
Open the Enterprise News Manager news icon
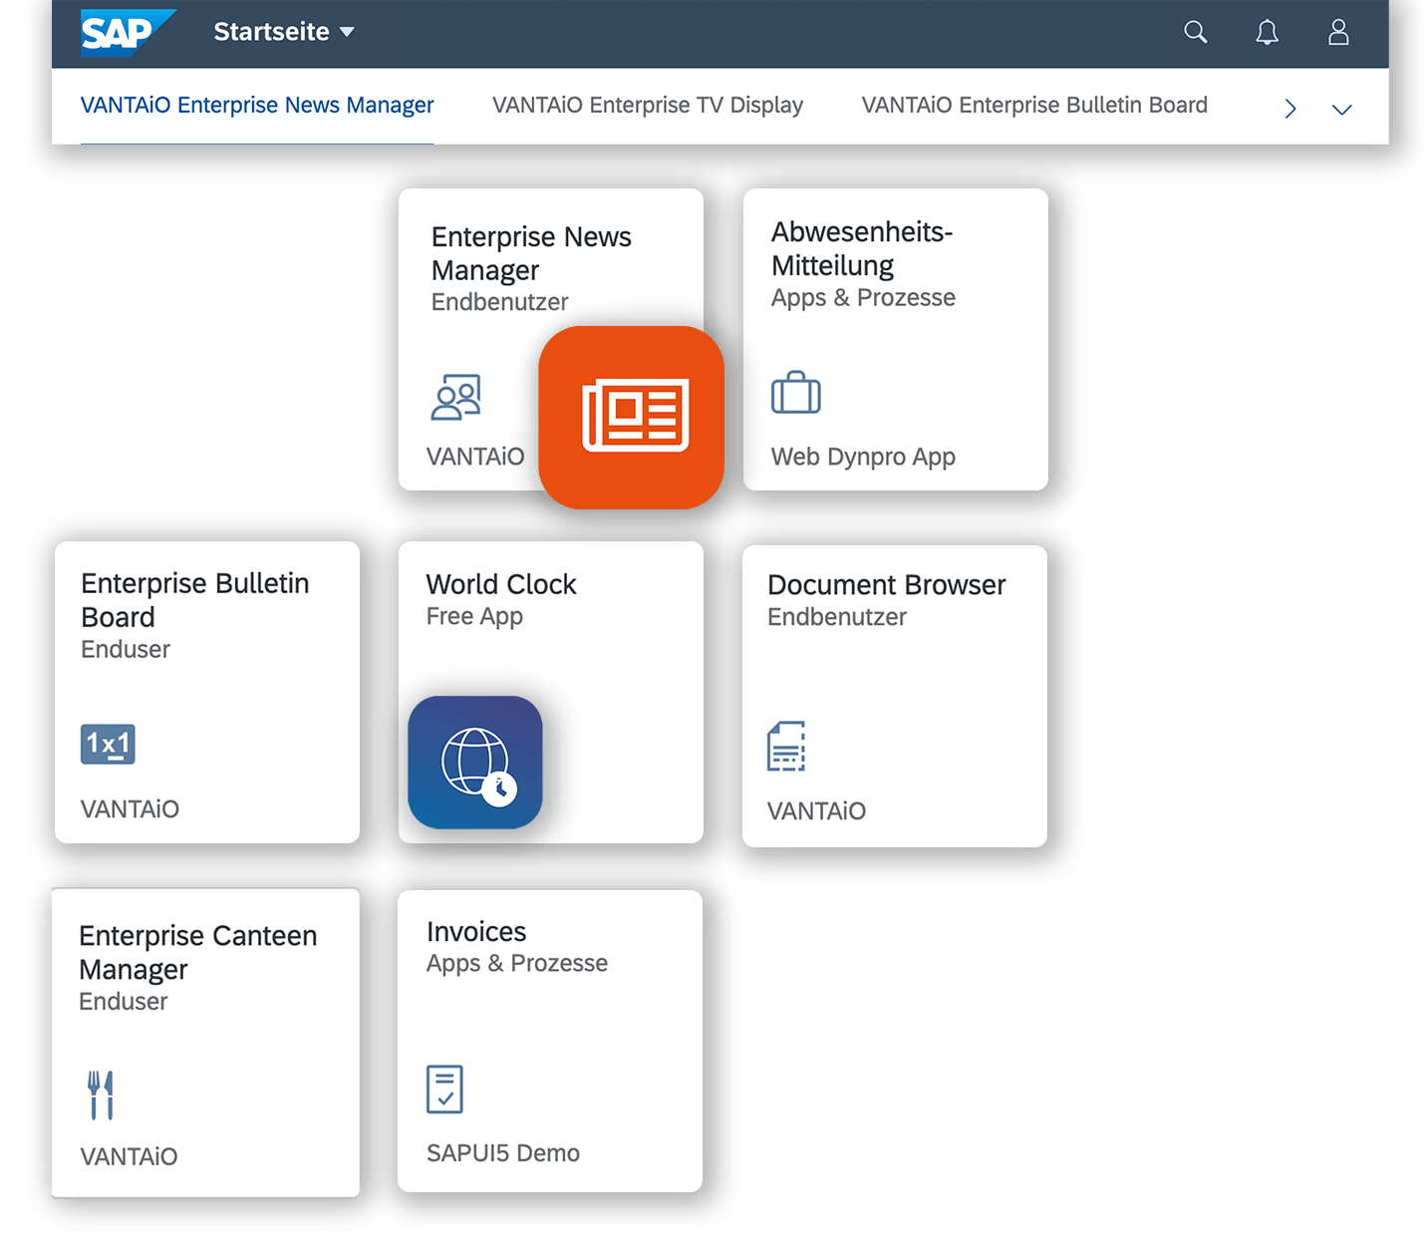pos(631,417)
